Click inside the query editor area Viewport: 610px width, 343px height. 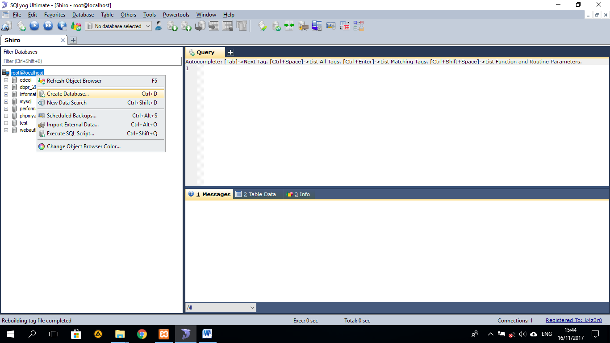(405, 125)
